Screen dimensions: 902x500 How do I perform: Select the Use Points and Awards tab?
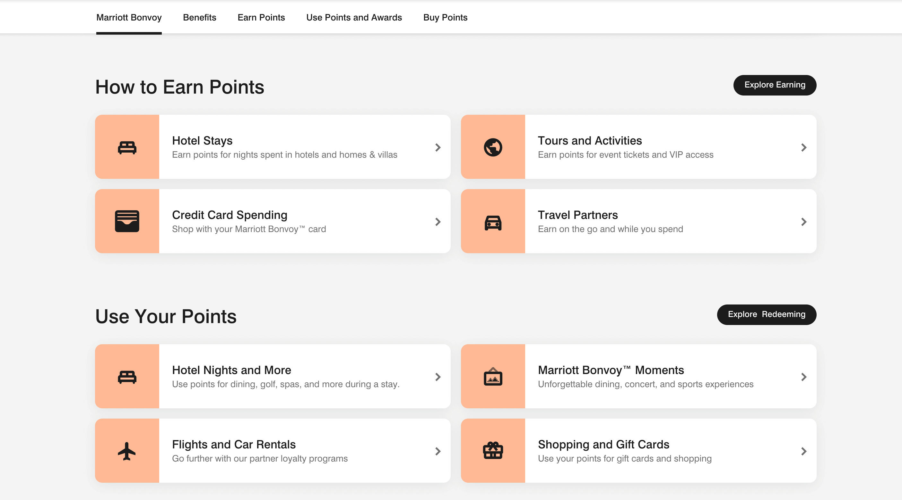354,17
